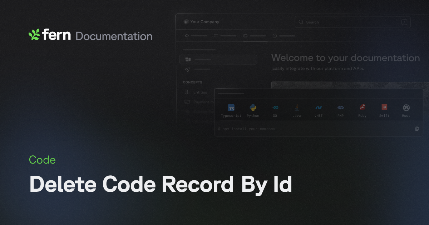The width and height of the screenshot is (429, 225).
Task: Open the clock icon tab in the navigation bar
Action: [x=275, y=36]
